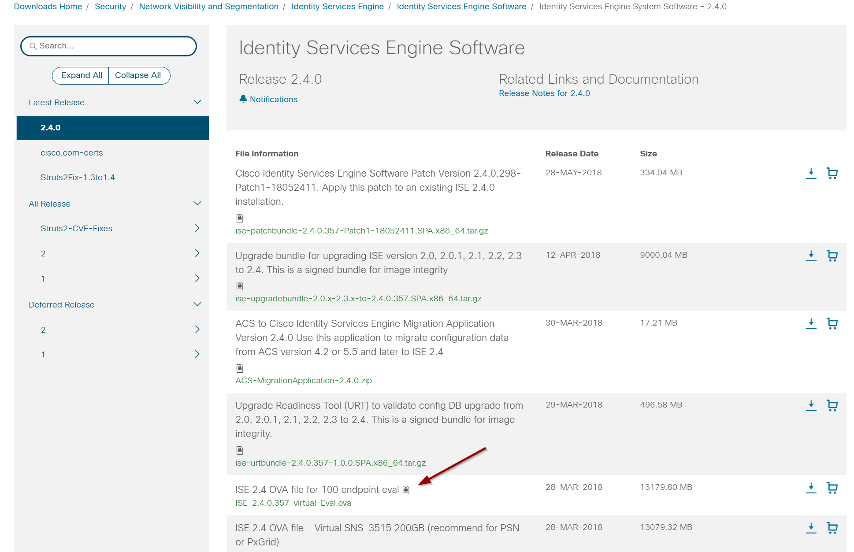Go to Downloads Home breadcrumb
854x552 pixels.
click(x=48, y=7)
